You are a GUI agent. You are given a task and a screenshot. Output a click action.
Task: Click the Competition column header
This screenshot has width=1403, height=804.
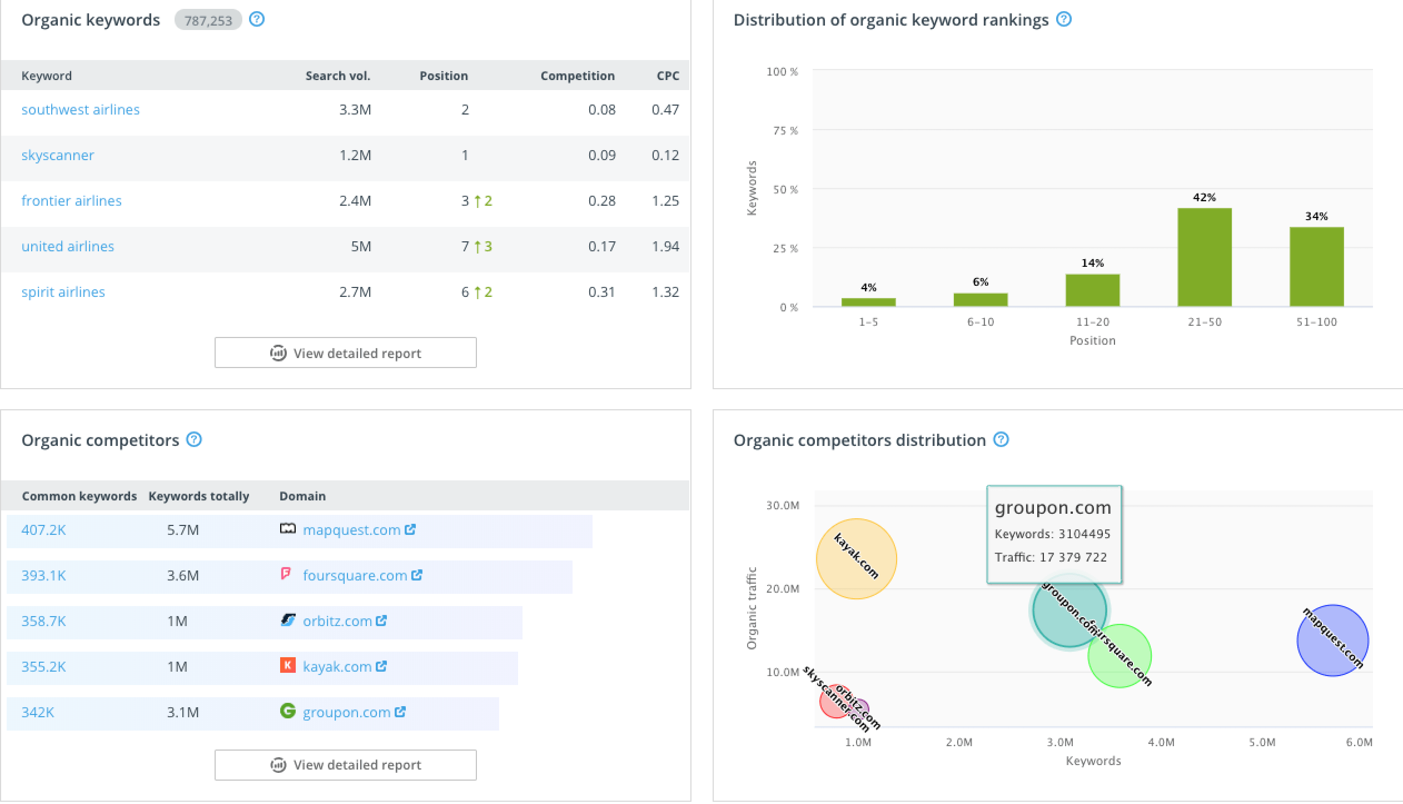click(578, 76)
